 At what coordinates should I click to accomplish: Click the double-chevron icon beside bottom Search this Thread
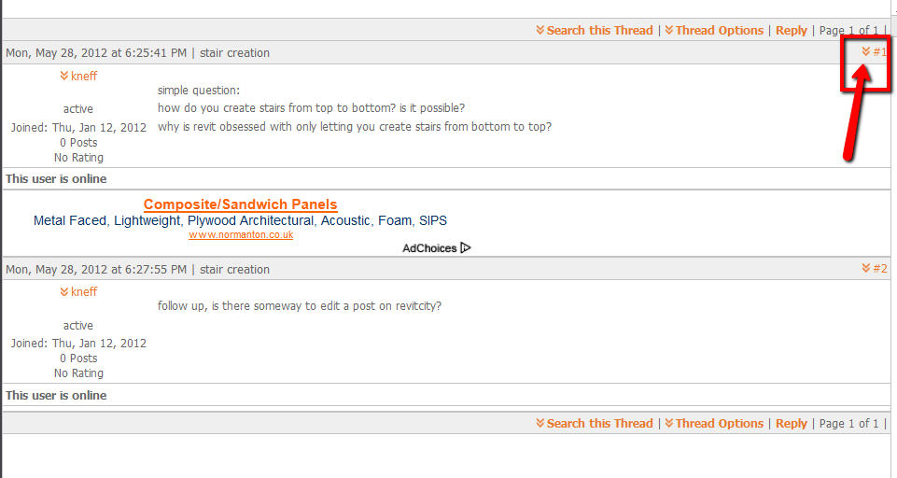(x=540, y=424)
